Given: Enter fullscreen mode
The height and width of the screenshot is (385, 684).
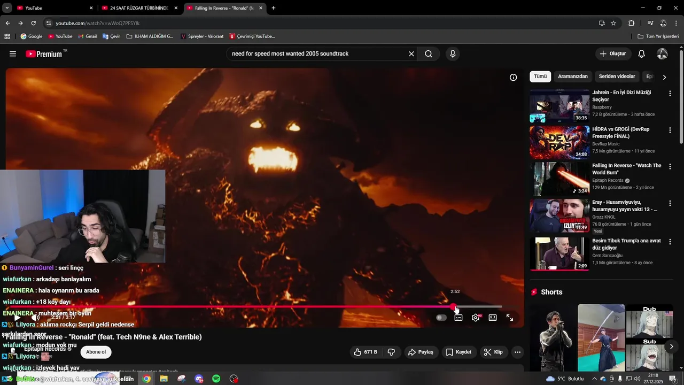Looking at the screenshot, I should tap(510, 318).
